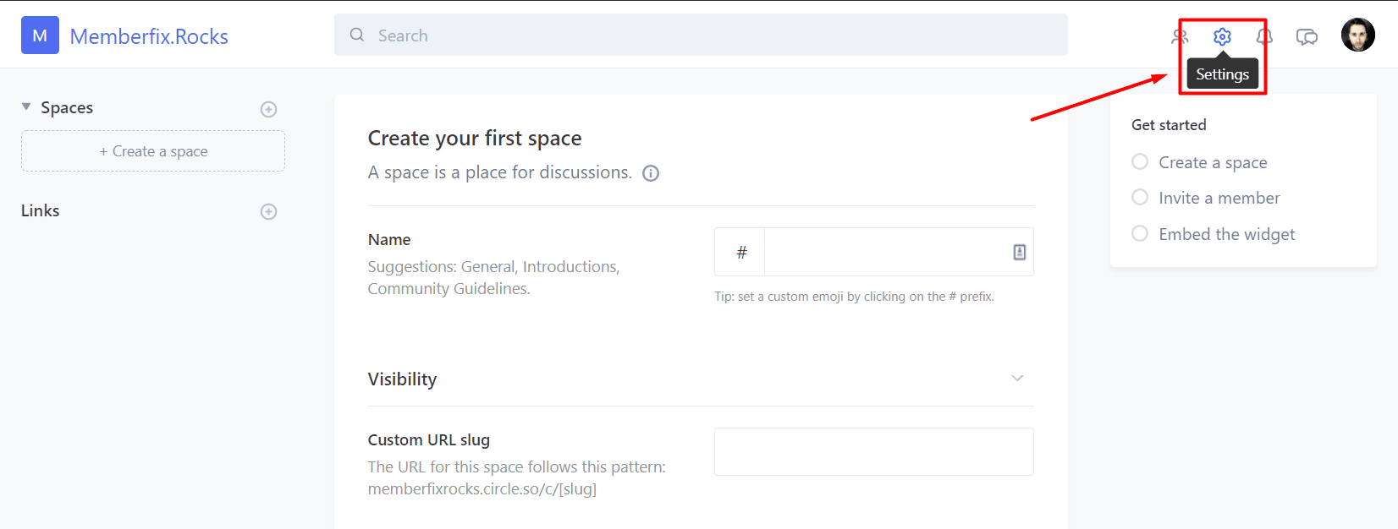The width and height of the screenshot is (1398, 529).
Task: Add a new space with plus icon
Action: coord(268,109)
